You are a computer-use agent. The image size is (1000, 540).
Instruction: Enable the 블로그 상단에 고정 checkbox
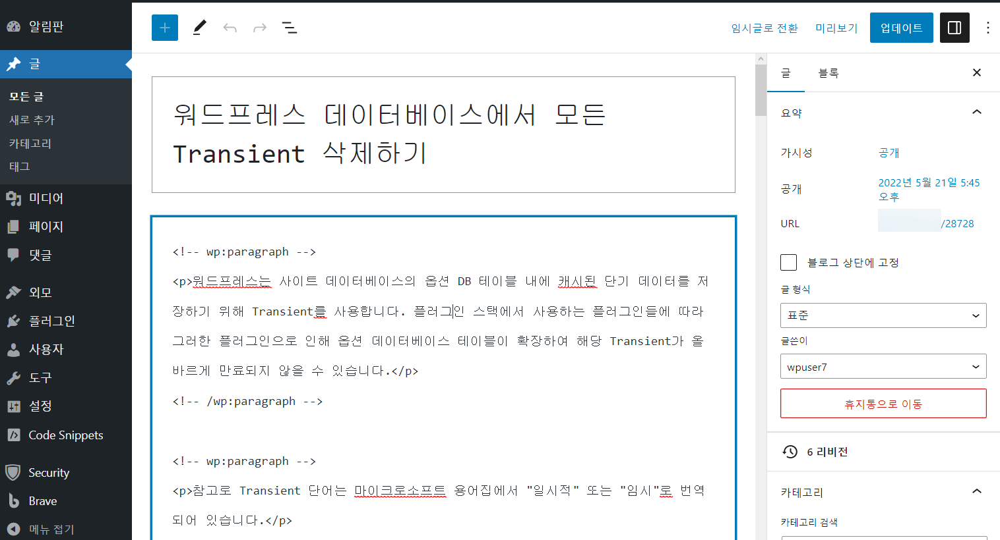[788, 261]
